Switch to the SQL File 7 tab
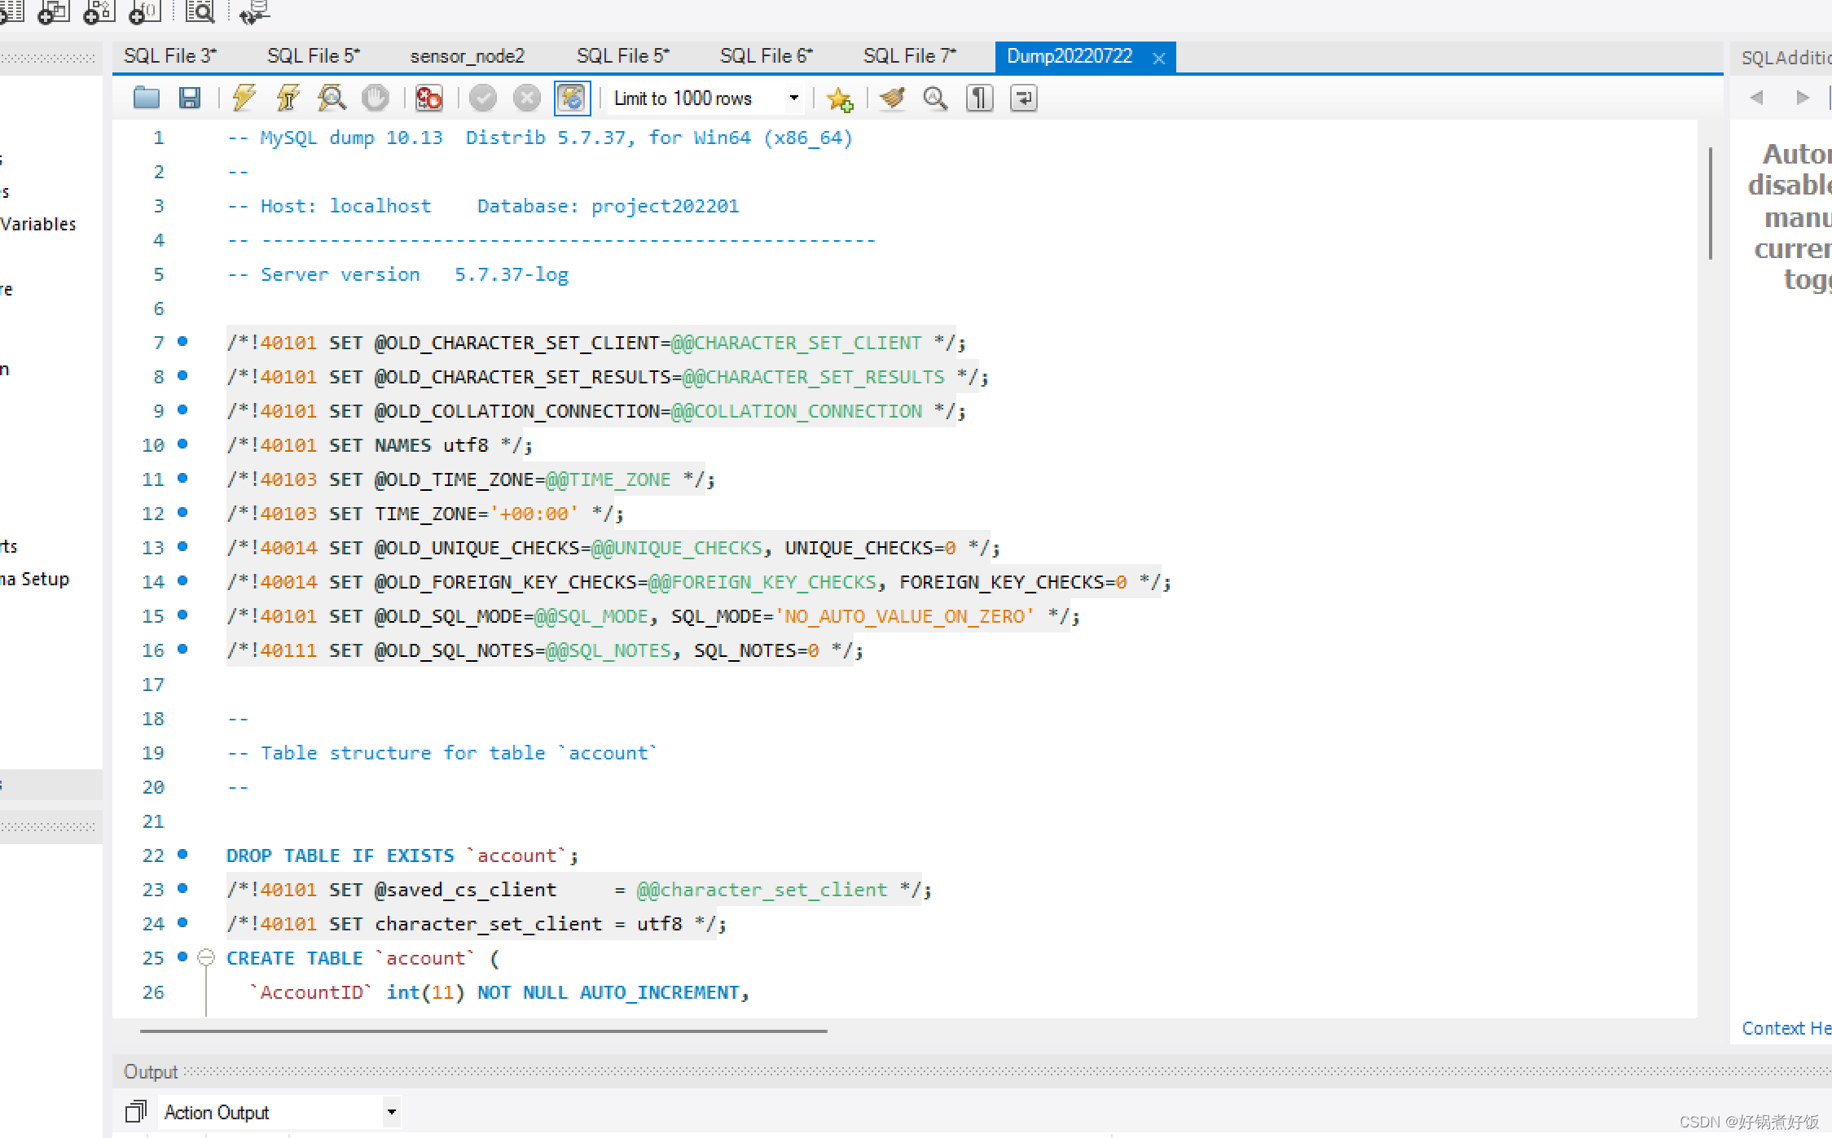 tap(909, 56)
